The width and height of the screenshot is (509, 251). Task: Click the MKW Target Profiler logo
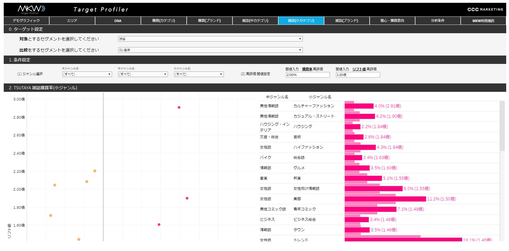tap(31, 9)
